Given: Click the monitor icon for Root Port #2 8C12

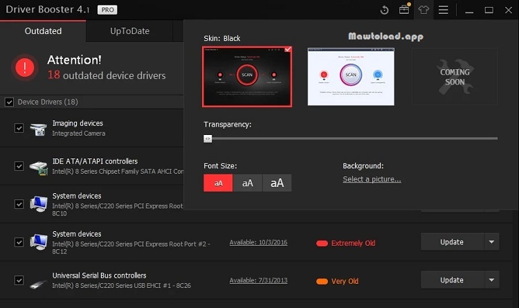Looking at the screenshot, I should click(x=38, y=242).
